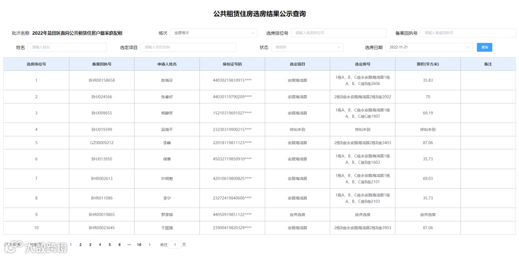Click ID number 44030219810915****
The height and width of the screenshot is (257, 519).
232,80
